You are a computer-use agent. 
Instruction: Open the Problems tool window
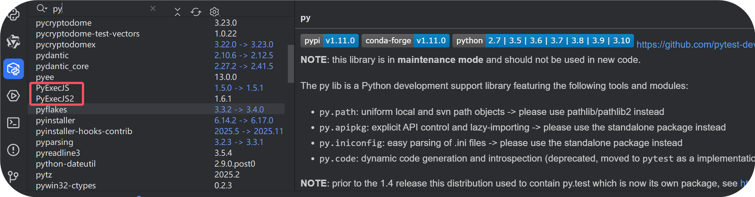[x=13, y=150]
